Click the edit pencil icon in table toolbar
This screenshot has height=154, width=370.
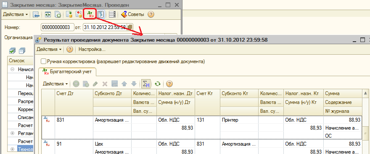(x=95, y=84)
